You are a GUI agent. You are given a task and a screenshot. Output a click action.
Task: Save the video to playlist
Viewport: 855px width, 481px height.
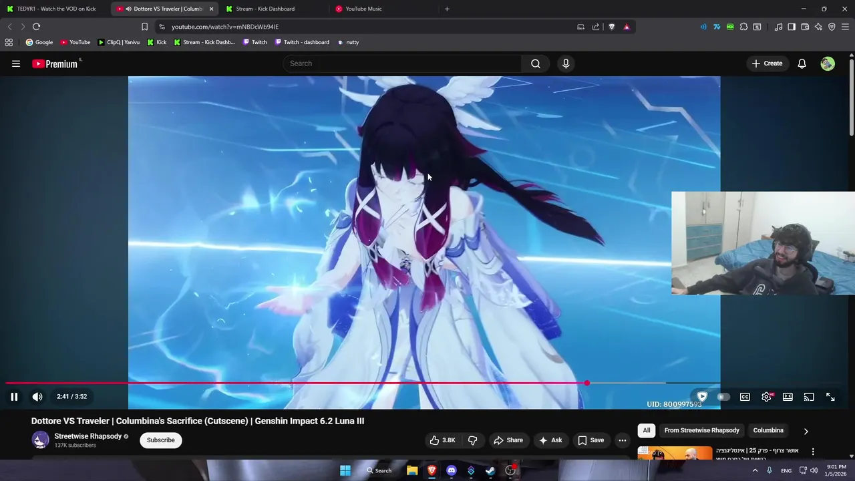590,440
